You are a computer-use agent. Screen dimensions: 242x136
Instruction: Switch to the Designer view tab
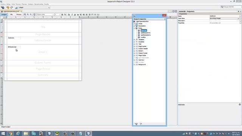pyautogui.click(x=4, y=14)
